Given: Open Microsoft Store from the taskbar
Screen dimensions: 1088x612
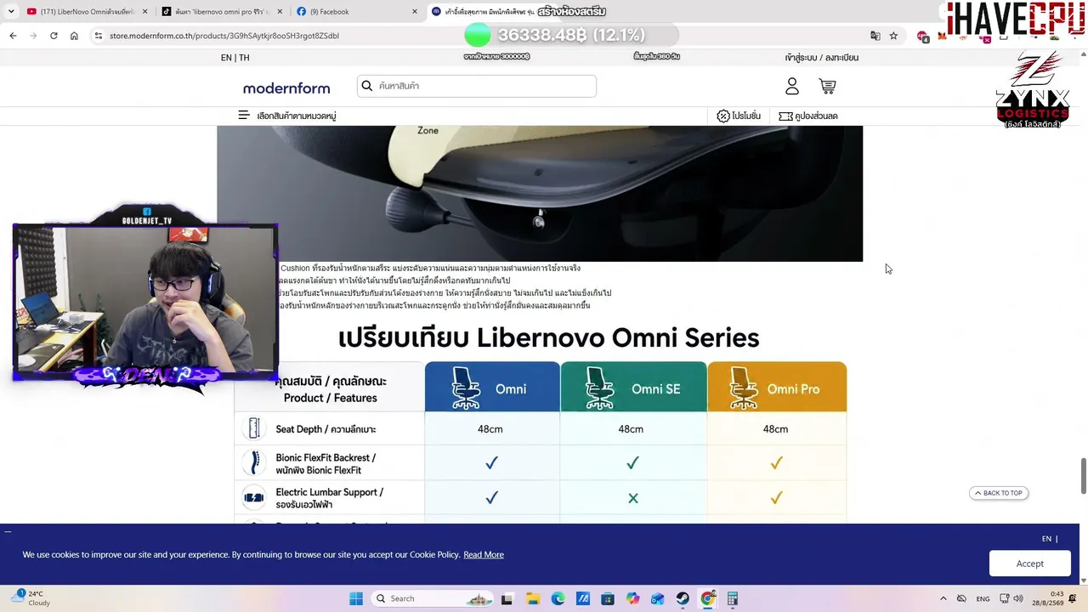Looking at the screenshot, I should click(x=608, y=598).
